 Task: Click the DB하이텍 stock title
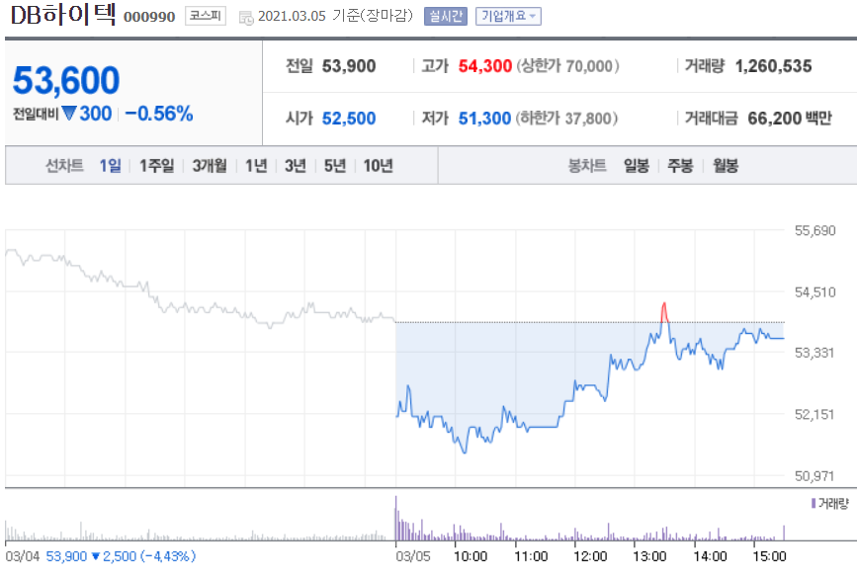coord(63,14)
